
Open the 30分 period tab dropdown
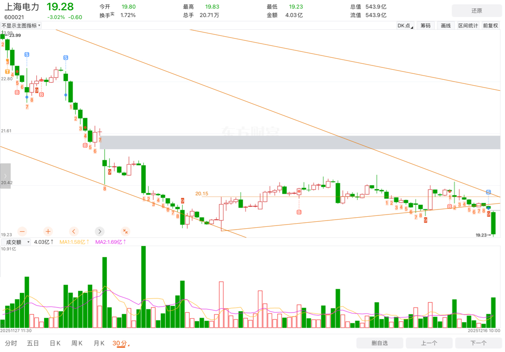121,343
